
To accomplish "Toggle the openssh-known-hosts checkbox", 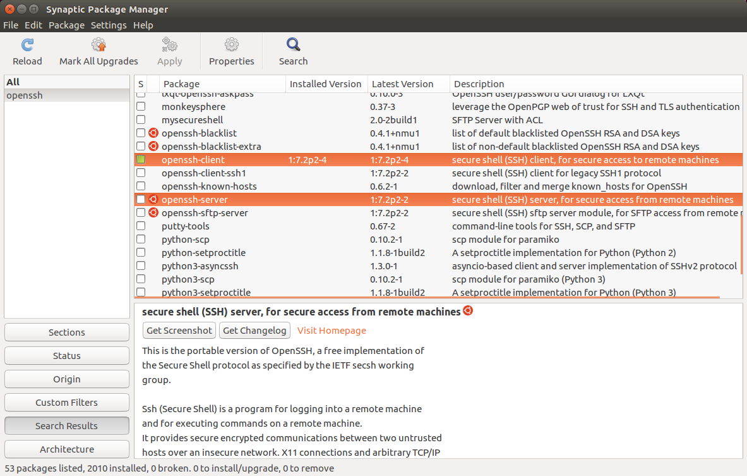I will pos(140,186).
